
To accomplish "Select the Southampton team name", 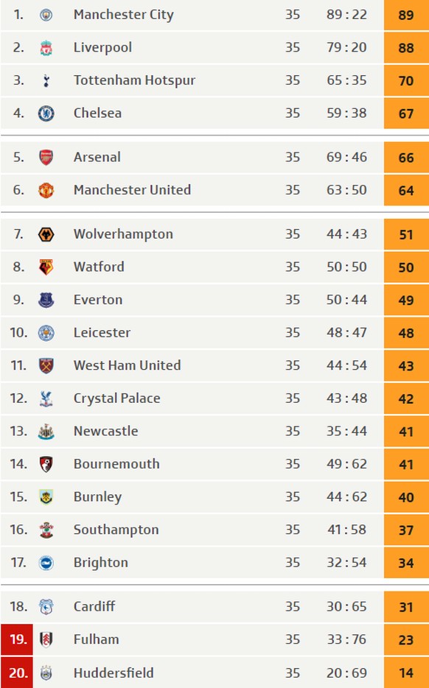I will click(x=116, y=530).
